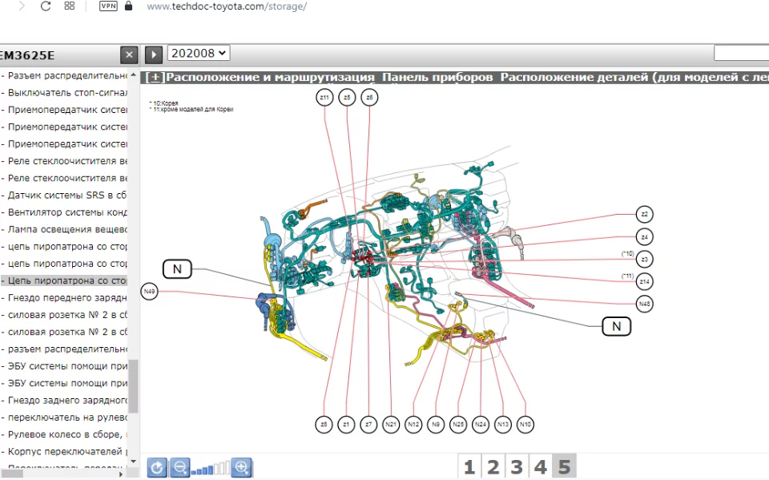This screenshot has width=769, height=480.
Task: Switch to diagram page 1
Action: 469,466
